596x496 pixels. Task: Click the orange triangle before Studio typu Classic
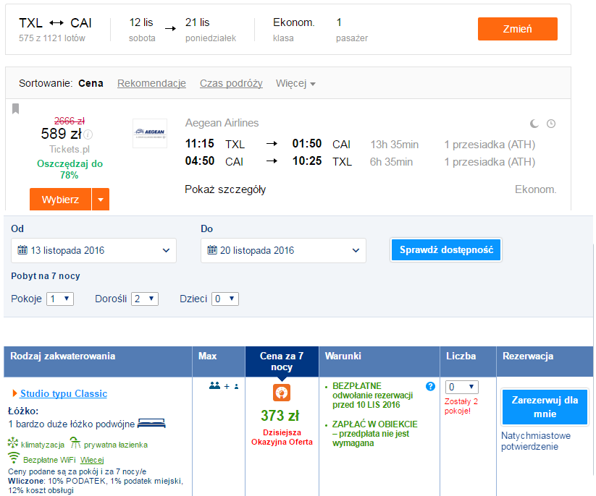click(14, 393)
